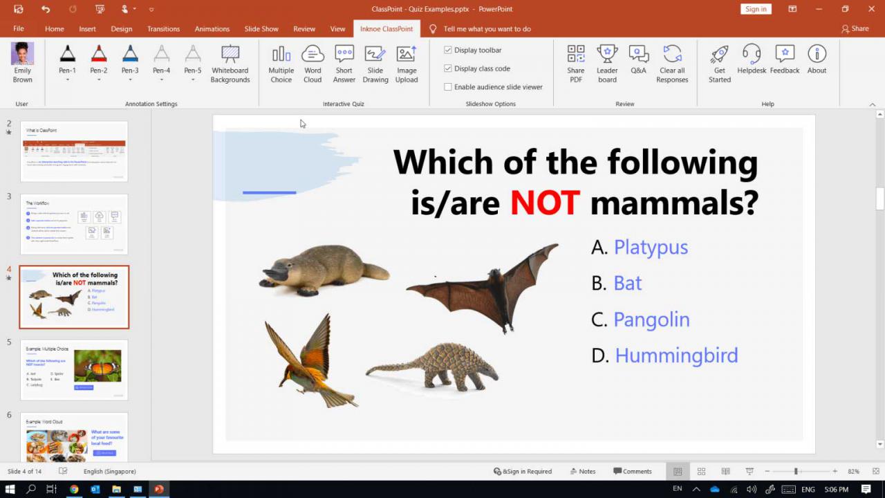Open the Leader board
The width and height of the screenshot is (885, 498).
pos(607,64)
